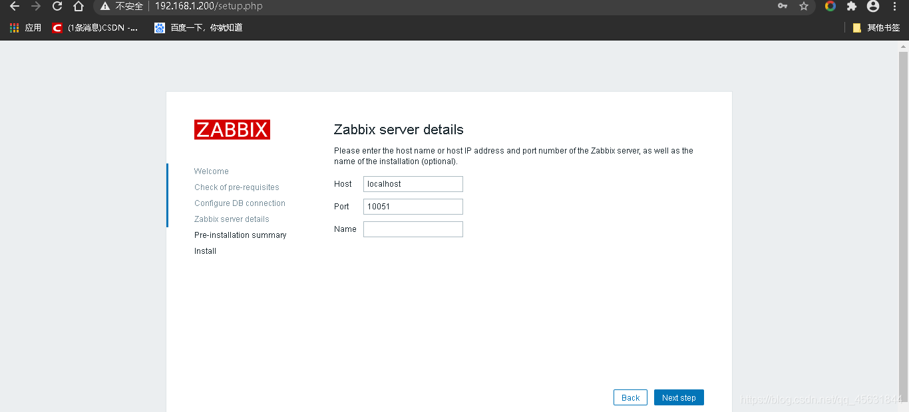Open Chrome three-dot menu
Image resolution: width=909 pixels, height=412 pixels.
pyautogui.click(x=894, y=6)
